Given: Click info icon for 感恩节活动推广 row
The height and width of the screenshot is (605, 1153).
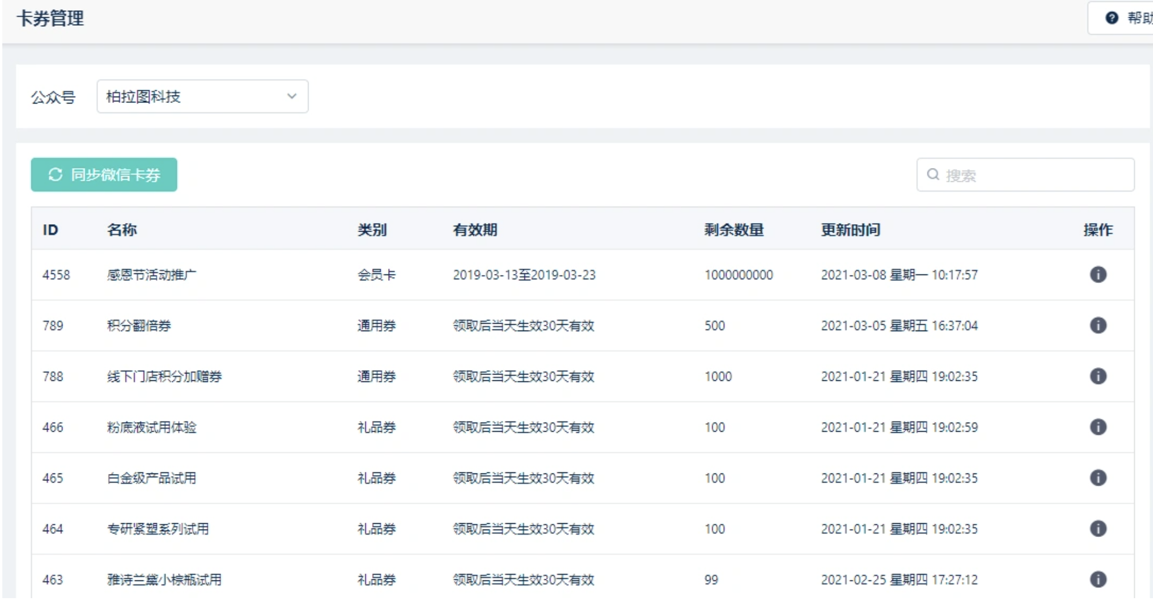Looking at the screenshot, I should pos(1097,274).
